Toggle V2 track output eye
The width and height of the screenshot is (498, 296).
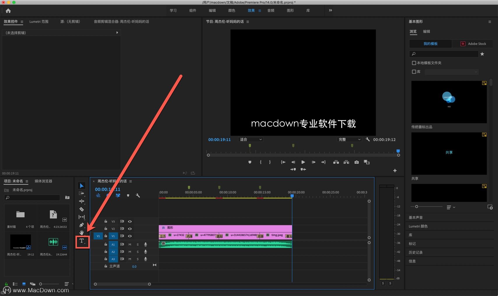130,229
